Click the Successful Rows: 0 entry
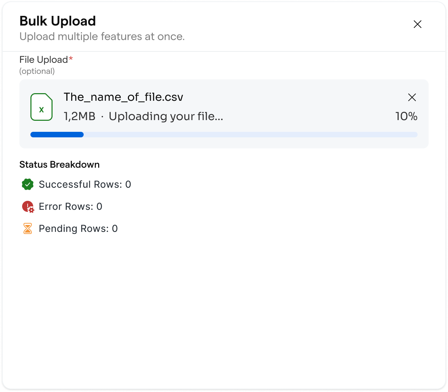This screenshot has width=448, height=392. coord(85,184)
